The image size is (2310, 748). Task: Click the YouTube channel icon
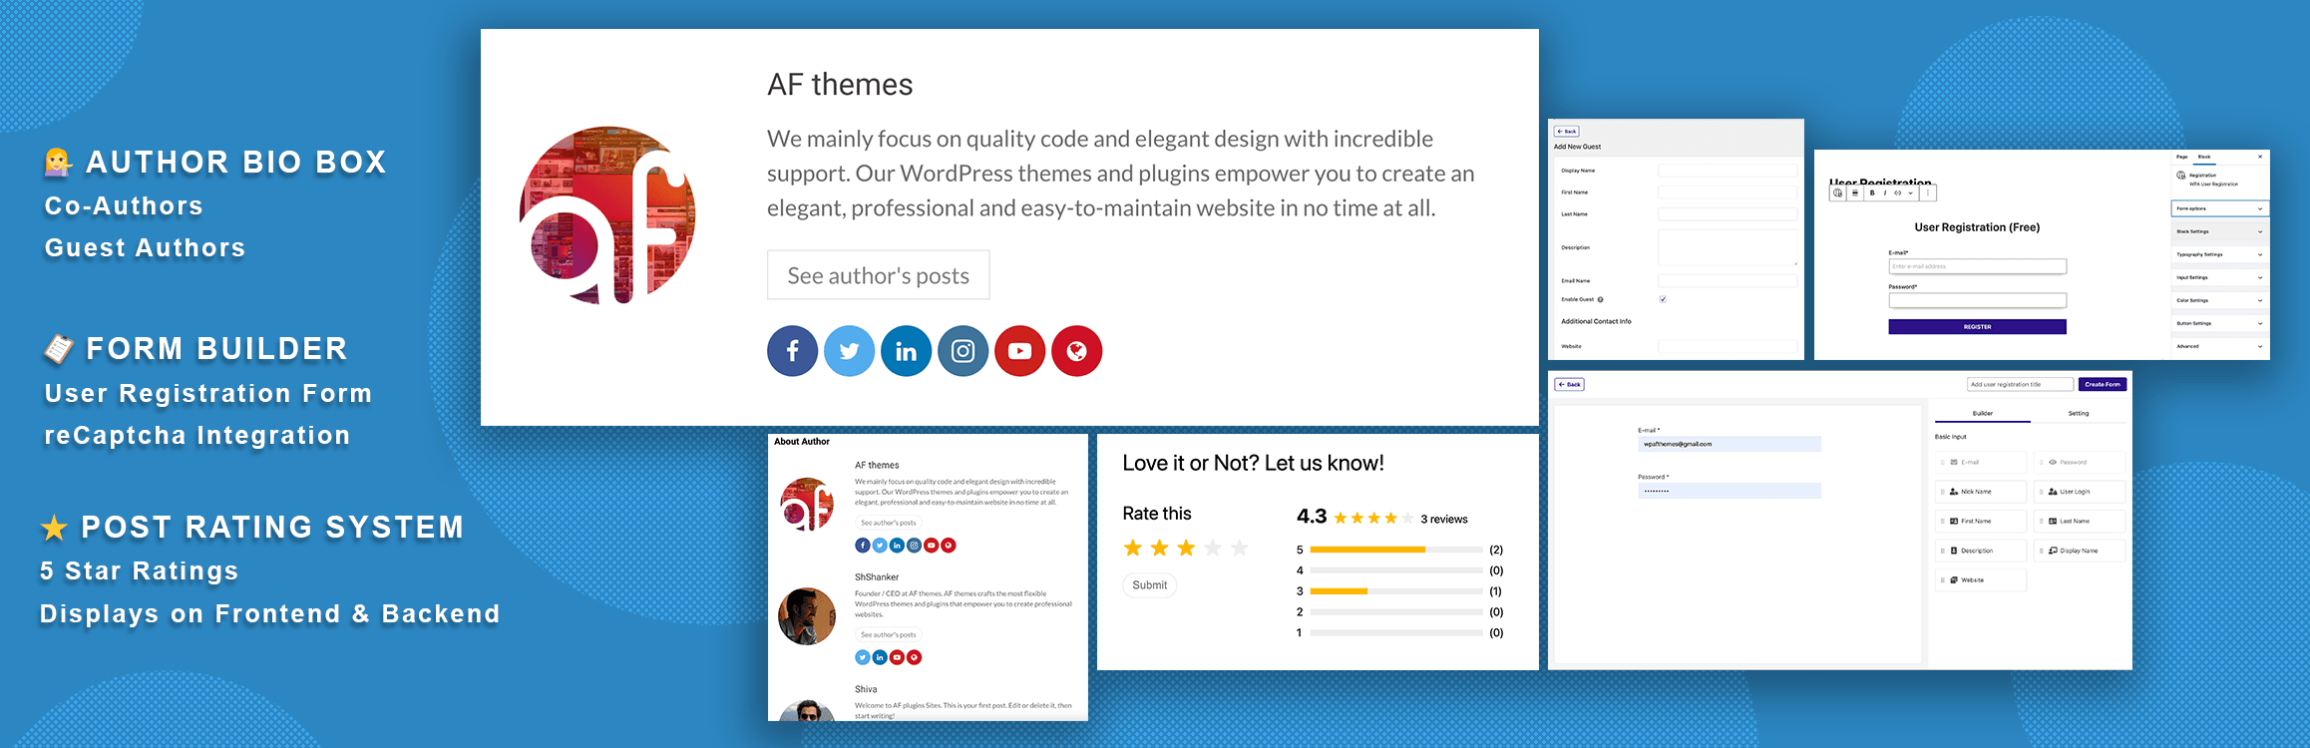click(1019, 350)
